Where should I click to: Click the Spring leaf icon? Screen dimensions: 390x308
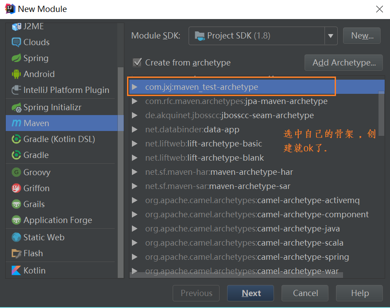tap(16, 58)
